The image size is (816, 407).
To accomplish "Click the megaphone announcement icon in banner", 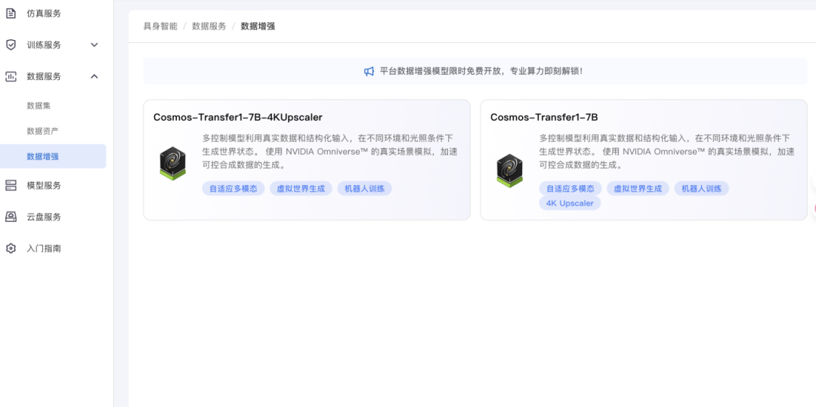I will click(x=369, y=71).
